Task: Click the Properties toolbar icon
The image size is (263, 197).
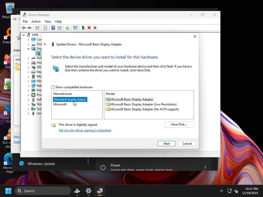Action: [x=45, y=28]
